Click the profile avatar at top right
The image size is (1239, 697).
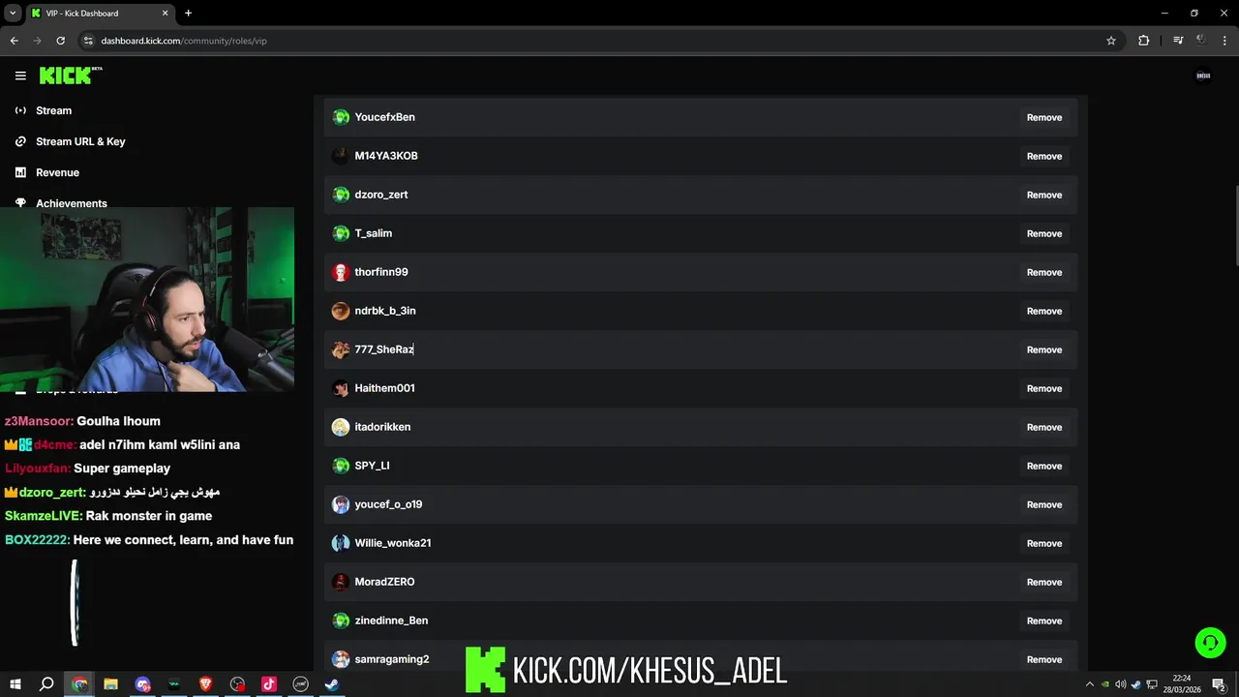[x=1203, y=76]
